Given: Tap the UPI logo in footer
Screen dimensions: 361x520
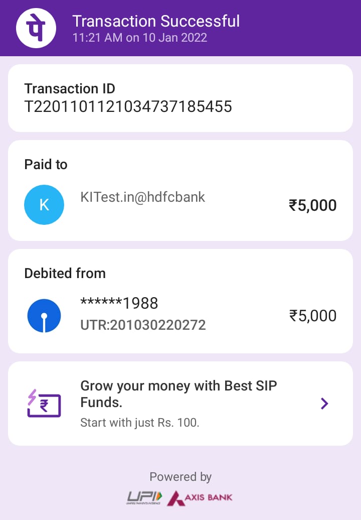Looking at the screenshot, I should 144,497.
